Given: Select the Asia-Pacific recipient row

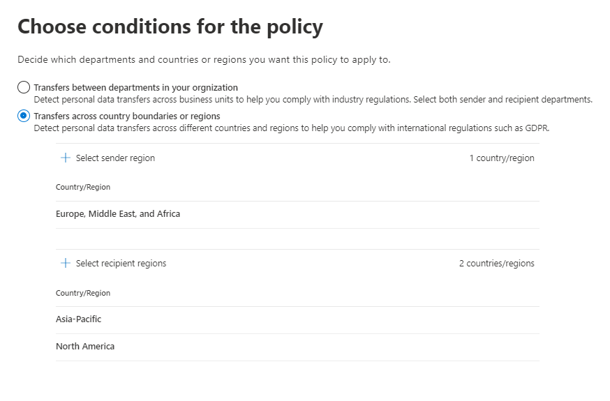Looking at the screenshot, I should point(78,319).
